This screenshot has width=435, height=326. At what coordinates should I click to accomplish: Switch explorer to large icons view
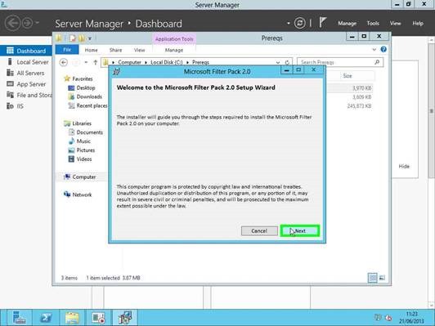[x=382, y=278]
